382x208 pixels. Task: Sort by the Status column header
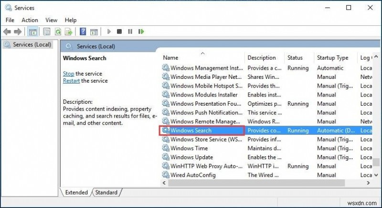(x=299, y=58)
